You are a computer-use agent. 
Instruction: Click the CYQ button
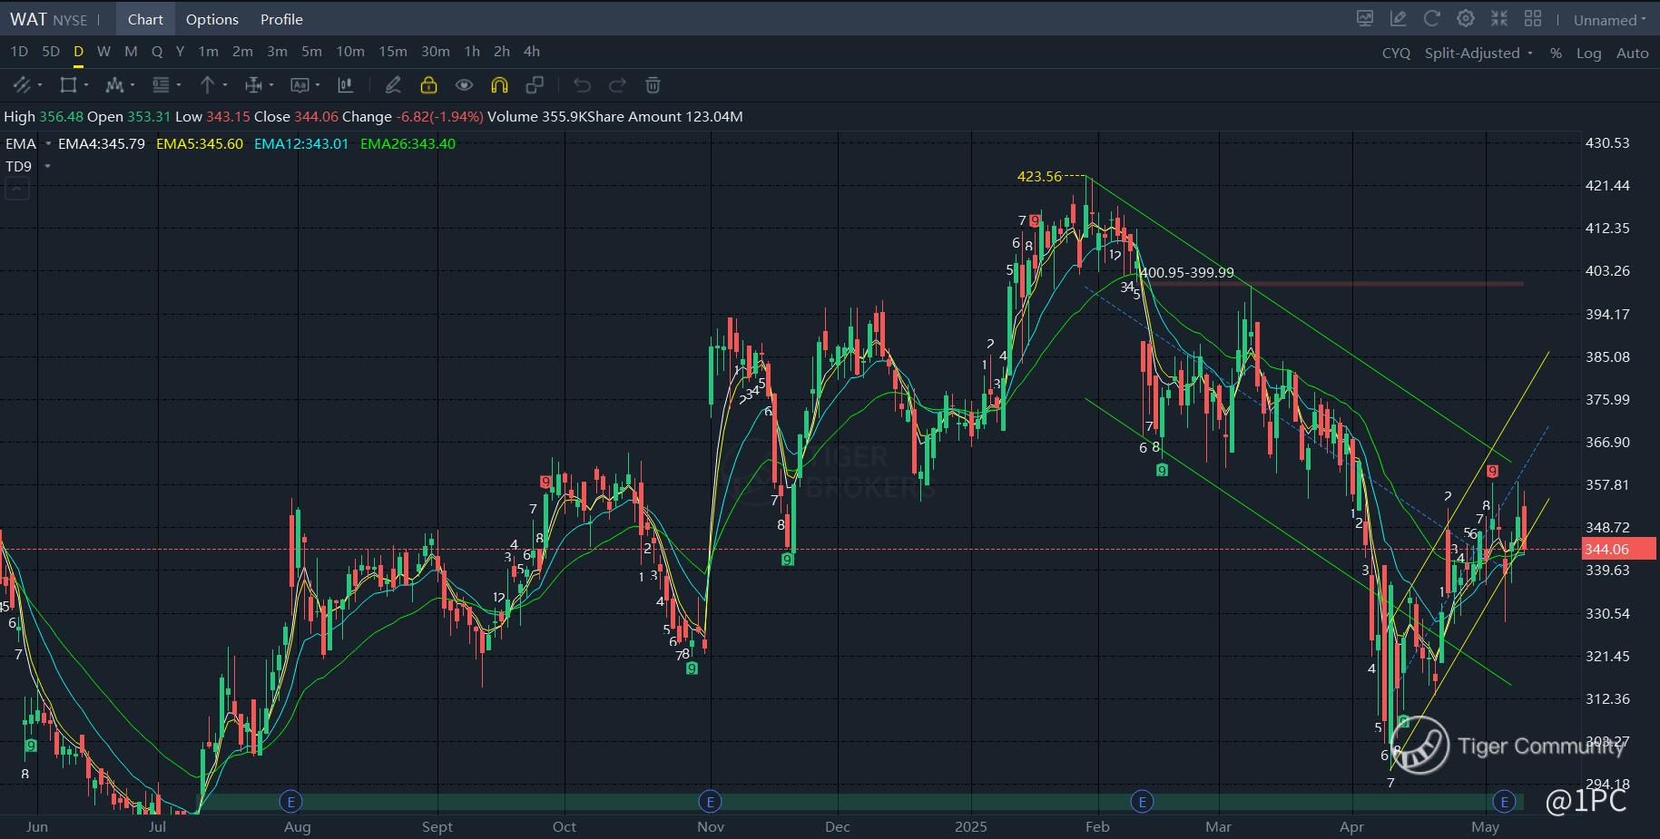coord(1396,54)
